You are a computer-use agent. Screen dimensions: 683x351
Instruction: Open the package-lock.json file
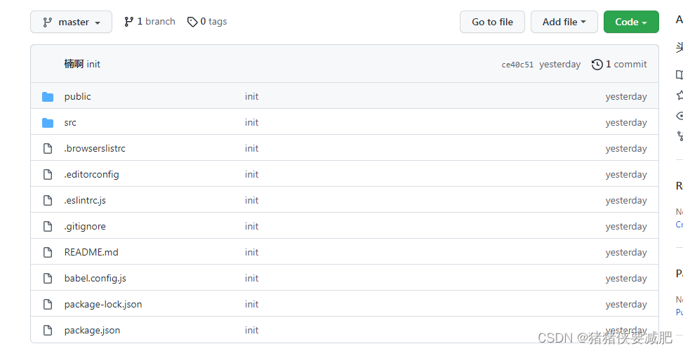tap(103, 305)
